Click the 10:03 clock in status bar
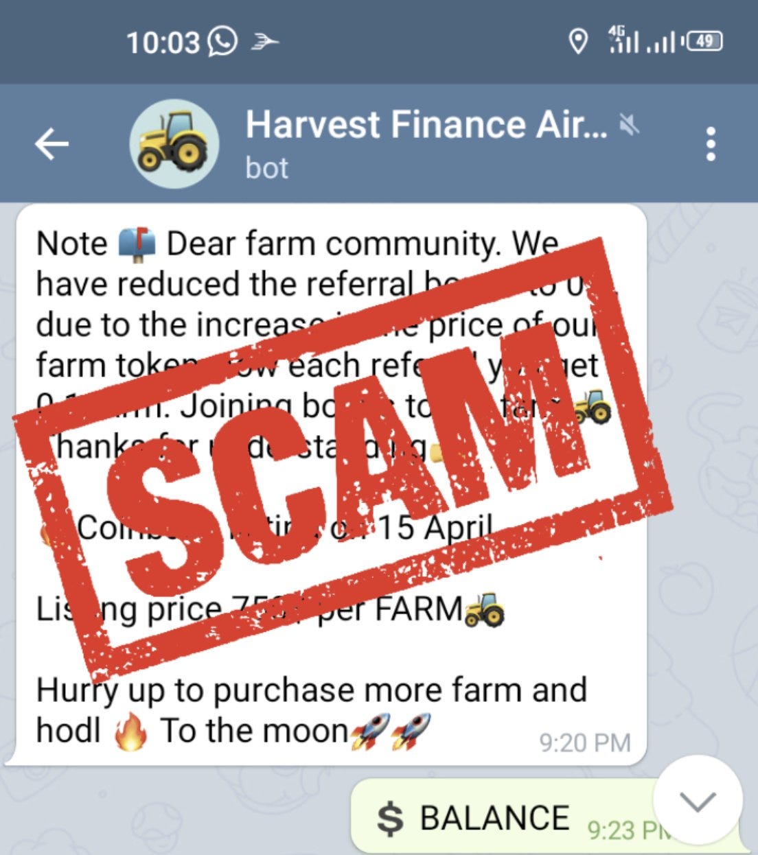The height and width of the screenshot is (855, 758). 163,43
